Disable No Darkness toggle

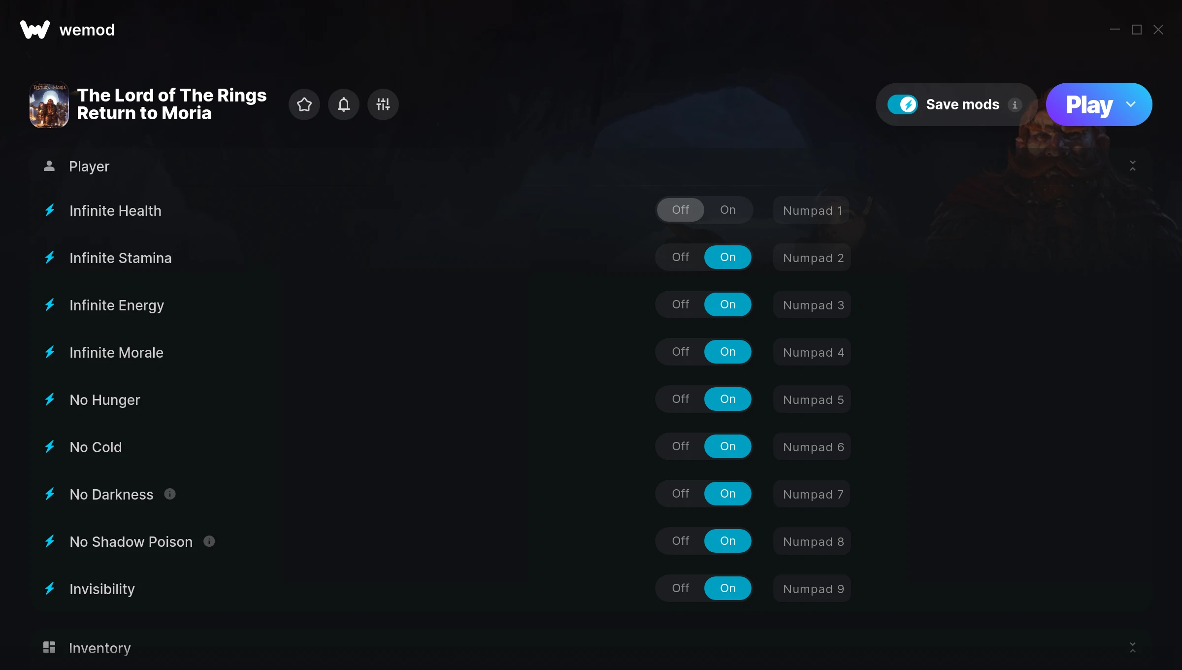(x=680, y=493)
